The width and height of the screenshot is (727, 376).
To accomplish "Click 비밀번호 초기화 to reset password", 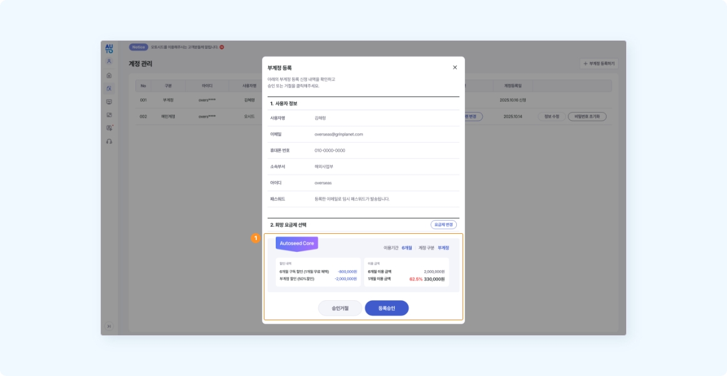I will coord(587,117).
